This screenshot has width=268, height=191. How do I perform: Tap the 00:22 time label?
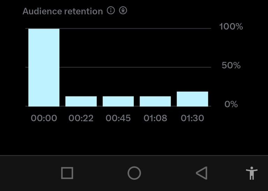[81, 118]
